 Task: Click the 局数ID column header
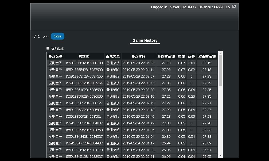[84, 56]
